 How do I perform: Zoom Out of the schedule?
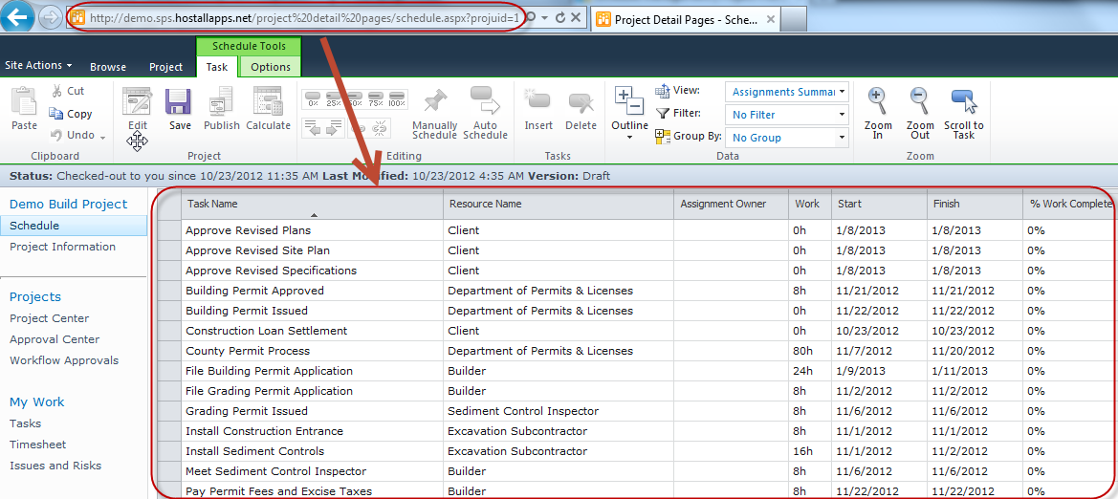pyautogui.click(x=920, y=113)
